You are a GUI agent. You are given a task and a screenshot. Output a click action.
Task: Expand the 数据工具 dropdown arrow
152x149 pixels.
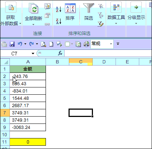116,23
